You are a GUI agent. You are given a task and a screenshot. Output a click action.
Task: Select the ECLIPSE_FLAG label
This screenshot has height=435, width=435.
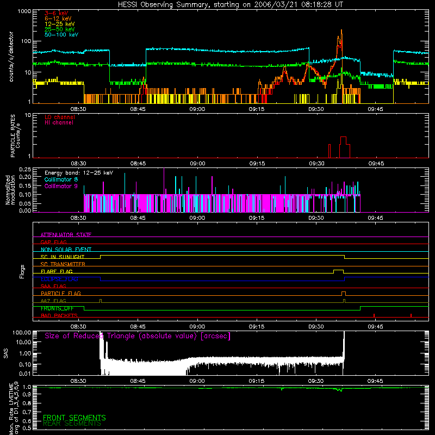point(59,279)
